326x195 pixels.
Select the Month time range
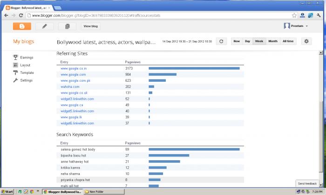coord(273,41)
